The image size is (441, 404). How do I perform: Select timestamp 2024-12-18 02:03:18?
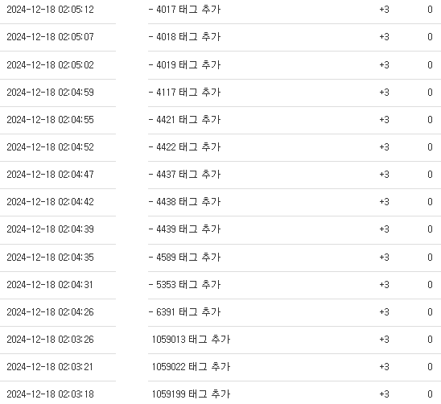(x=50, y=394)
